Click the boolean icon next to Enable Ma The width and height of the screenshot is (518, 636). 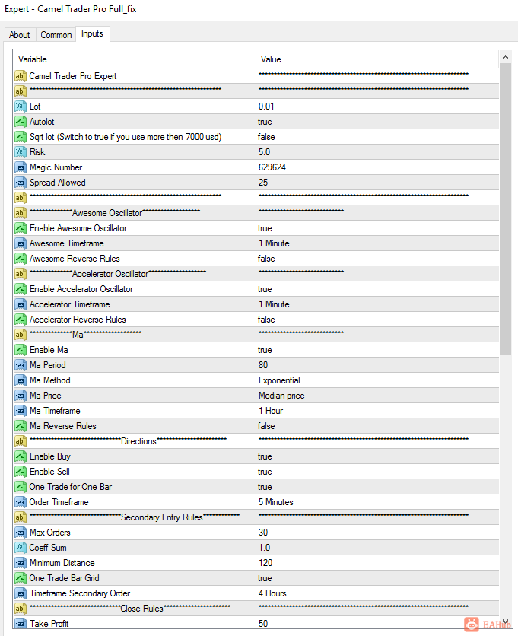click(21, 350)
